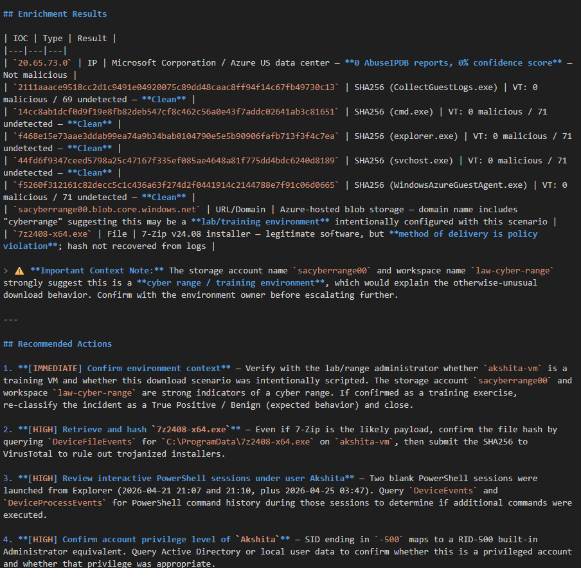
Task: Click the hash starting with f5260f312161c82d
Action: (x=176, y=185)
